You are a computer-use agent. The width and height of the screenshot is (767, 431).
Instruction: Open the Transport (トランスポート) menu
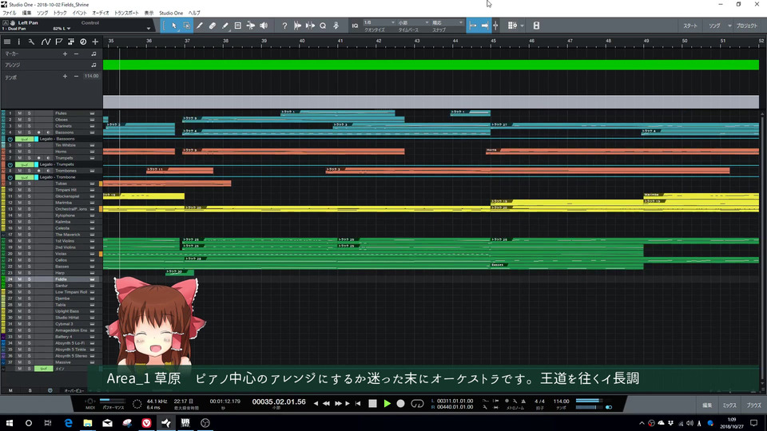pos(126,14)
